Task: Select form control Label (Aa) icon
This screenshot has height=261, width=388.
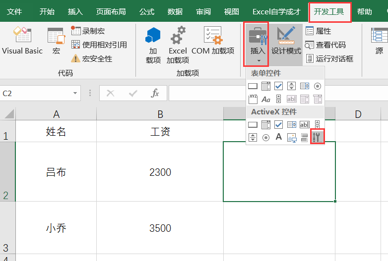Action: (x=266, y=99)
